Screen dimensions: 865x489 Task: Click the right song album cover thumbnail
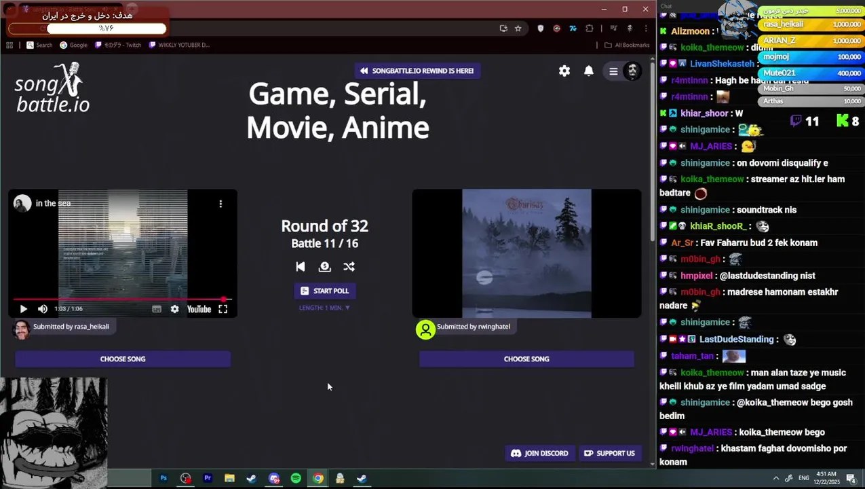tap(526, 253)
